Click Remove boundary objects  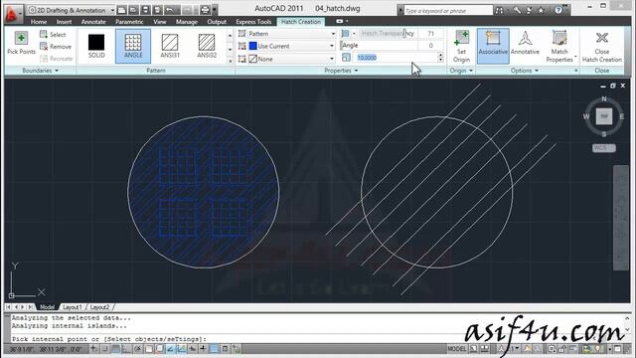pos(56,47)
